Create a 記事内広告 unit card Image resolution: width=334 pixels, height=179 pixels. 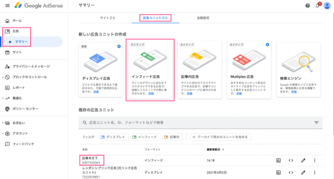(x=200, y=70)
